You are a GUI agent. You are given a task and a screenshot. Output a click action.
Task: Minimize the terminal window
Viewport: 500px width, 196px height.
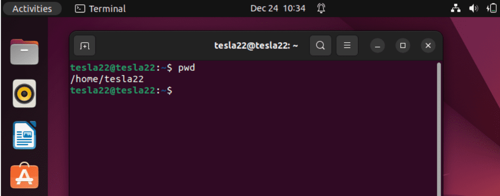pyautogui.click(x=378, y=46)
